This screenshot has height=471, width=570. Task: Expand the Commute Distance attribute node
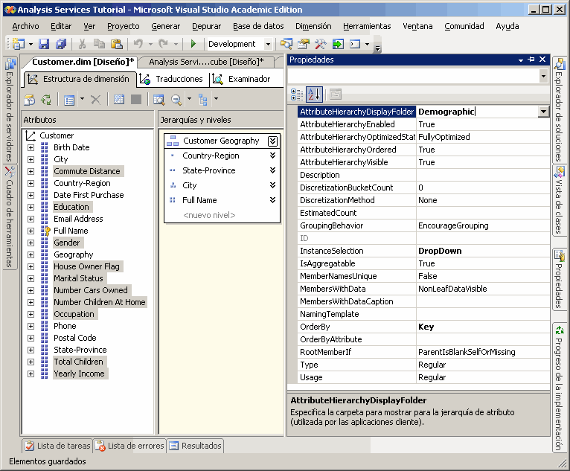tap(31, 171)
